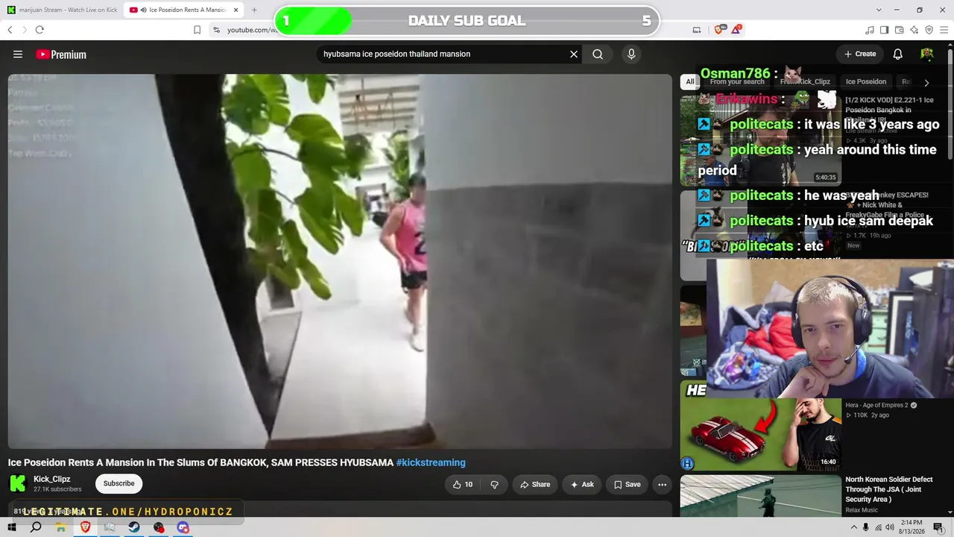Start voice search with microphone
954x537 pixels.
631,54
